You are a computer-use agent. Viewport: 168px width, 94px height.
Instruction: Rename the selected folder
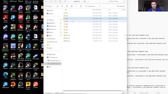pyautogui.click(x=72, y=6)
